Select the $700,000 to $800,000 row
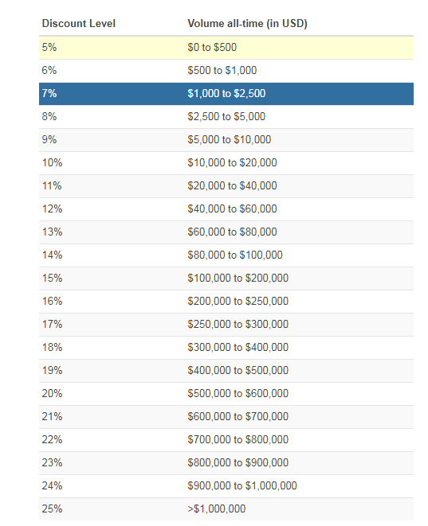This screenshot has height=526, width=428. tap(226, 440)
